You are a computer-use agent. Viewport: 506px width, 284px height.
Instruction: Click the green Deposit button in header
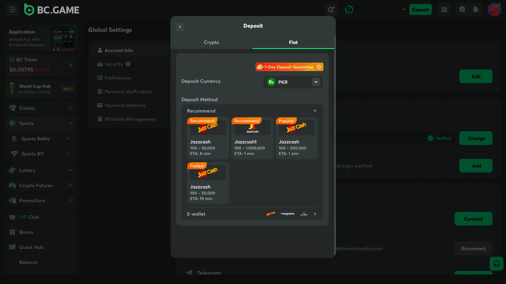420,10
